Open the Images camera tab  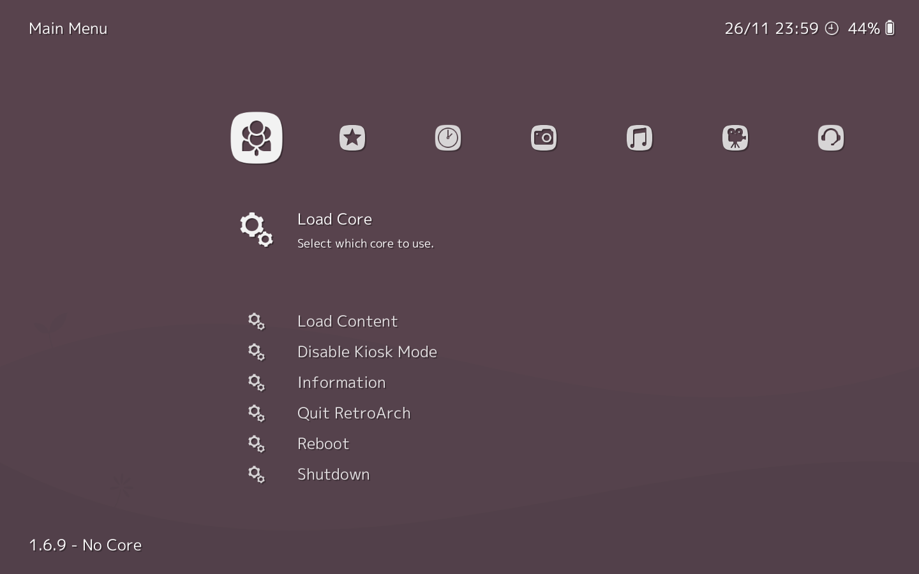point(544,138)
